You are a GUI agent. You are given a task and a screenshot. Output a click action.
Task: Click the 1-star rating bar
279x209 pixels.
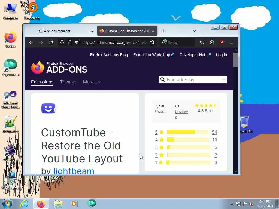coord(188,162)
